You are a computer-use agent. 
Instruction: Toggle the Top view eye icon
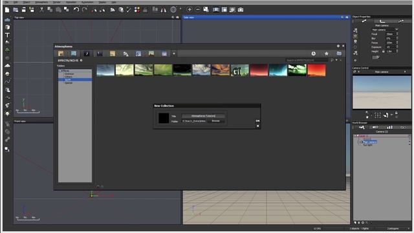tap(177, 17)
